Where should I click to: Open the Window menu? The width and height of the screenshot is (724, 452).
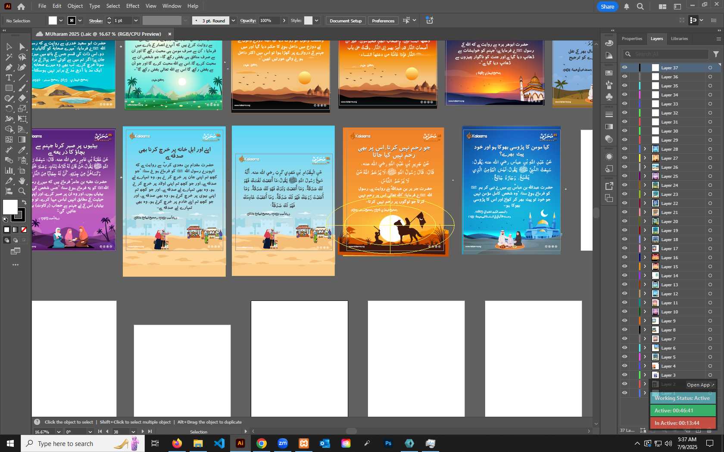172,6
